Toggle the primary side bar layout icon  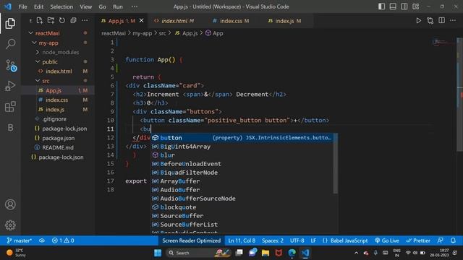point(381,6)
